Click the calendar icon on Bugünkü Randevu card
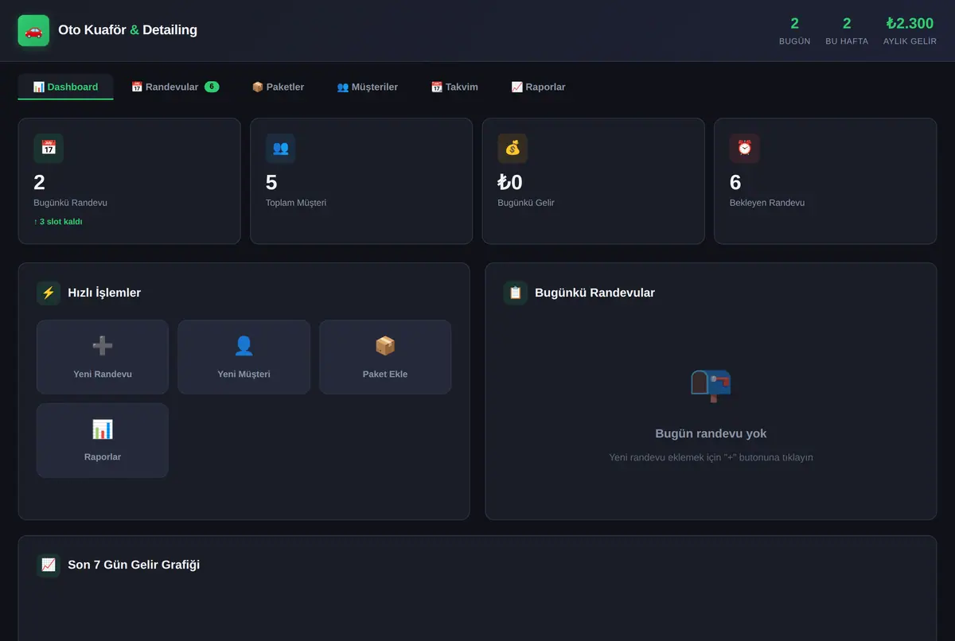Viewport: 955px width, 641px height. [x=49, y=148]
